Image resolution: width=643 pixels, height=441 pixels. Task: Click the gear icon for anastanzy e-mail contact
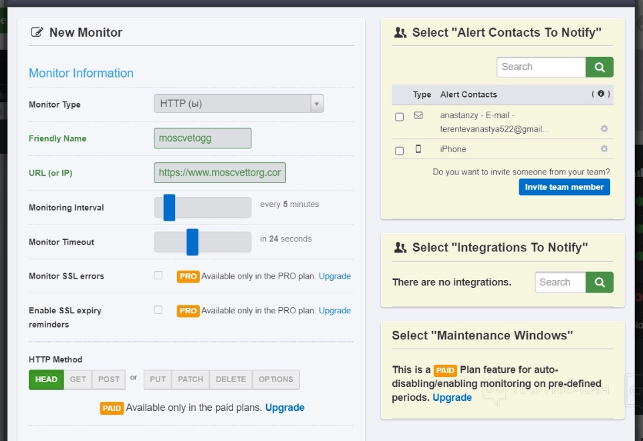tap(604, 129)
